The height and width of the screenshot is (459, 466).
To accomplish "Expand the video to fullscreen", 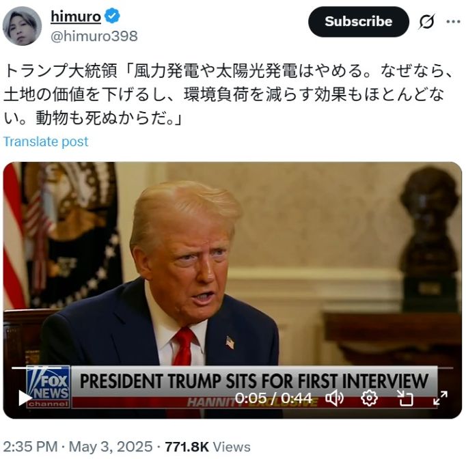I will 440,398.
